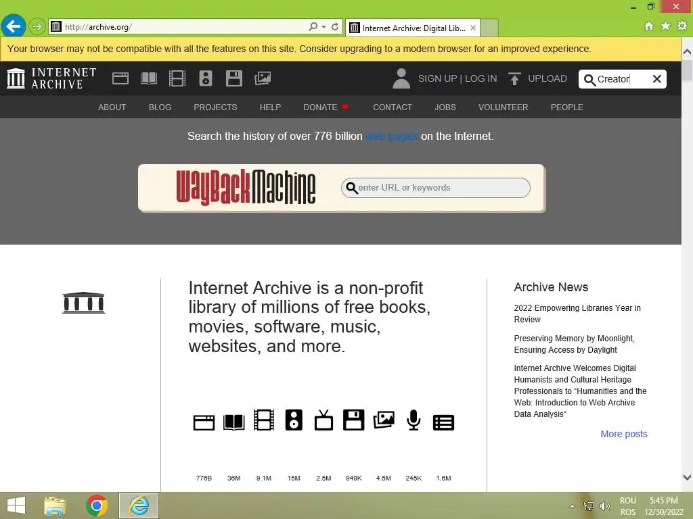Click the Internet Archive logo in header
Viewport: 693px width, 519px height.
click(51, 78)
